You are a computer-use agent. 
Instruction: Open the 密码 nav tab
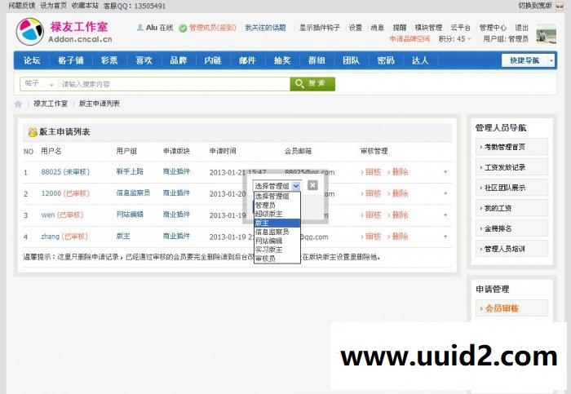point(386,60)
